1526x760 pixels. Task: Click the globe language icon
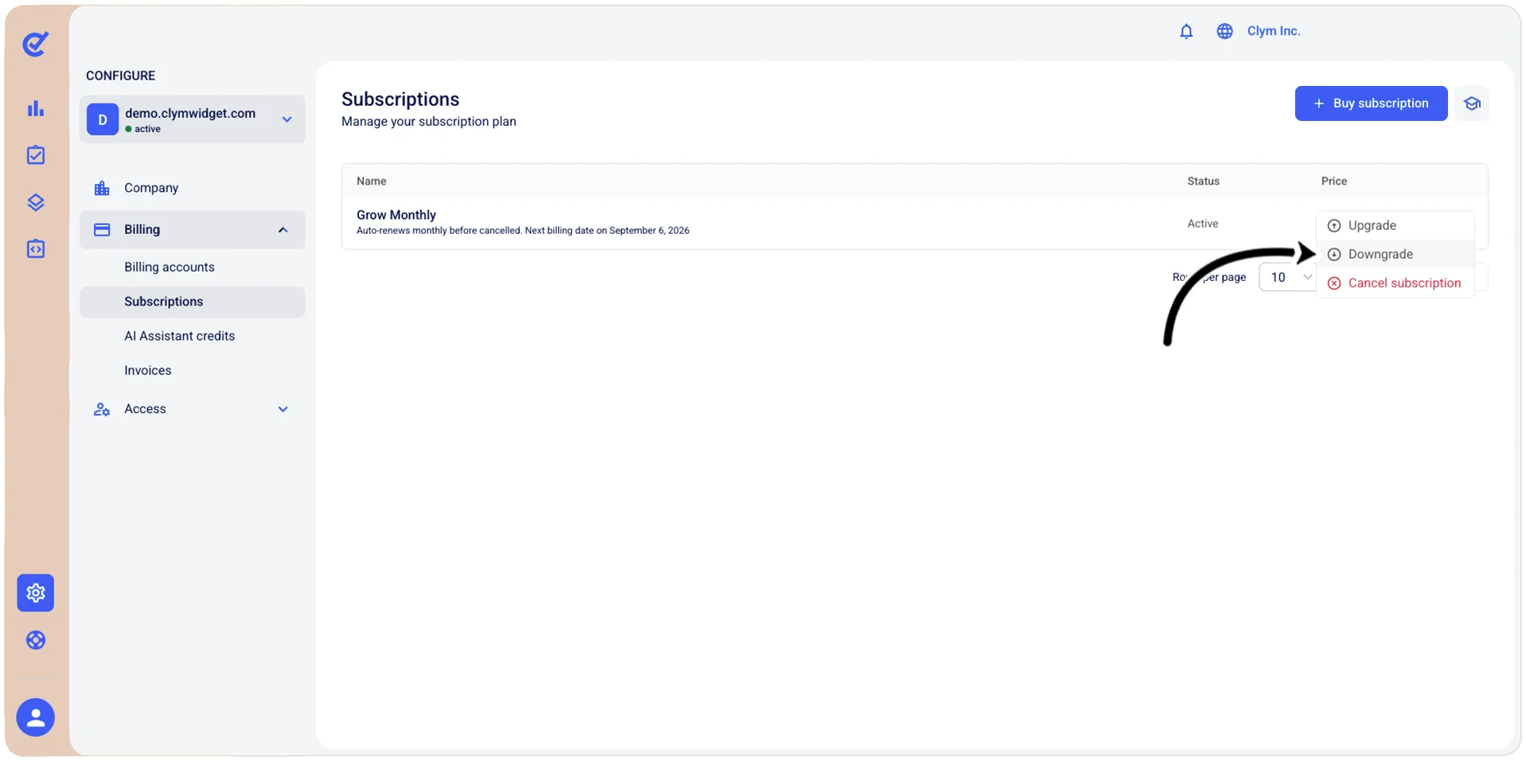click(x=1224, y=31)
